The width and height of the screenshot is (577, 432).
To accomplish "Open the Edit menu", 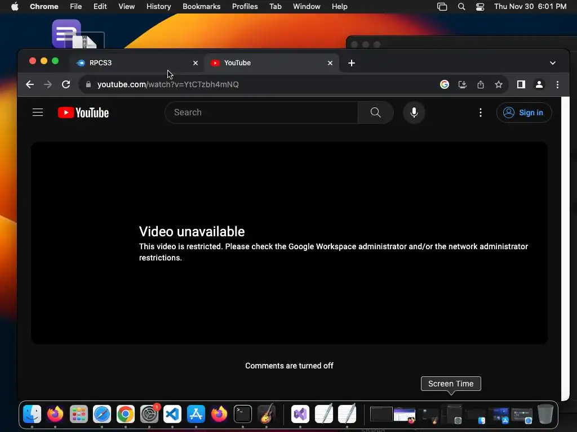I will (100, 7).
